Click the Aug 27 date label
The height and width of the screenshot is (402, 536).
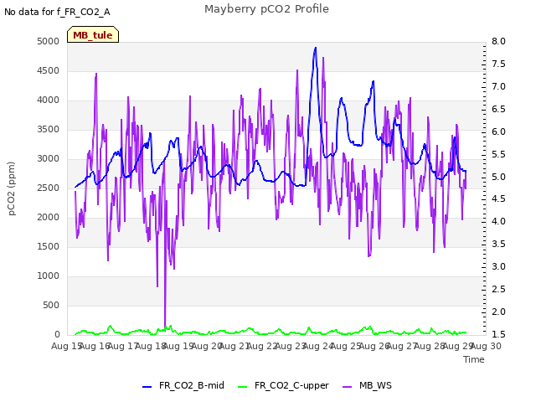pos(402,346)
